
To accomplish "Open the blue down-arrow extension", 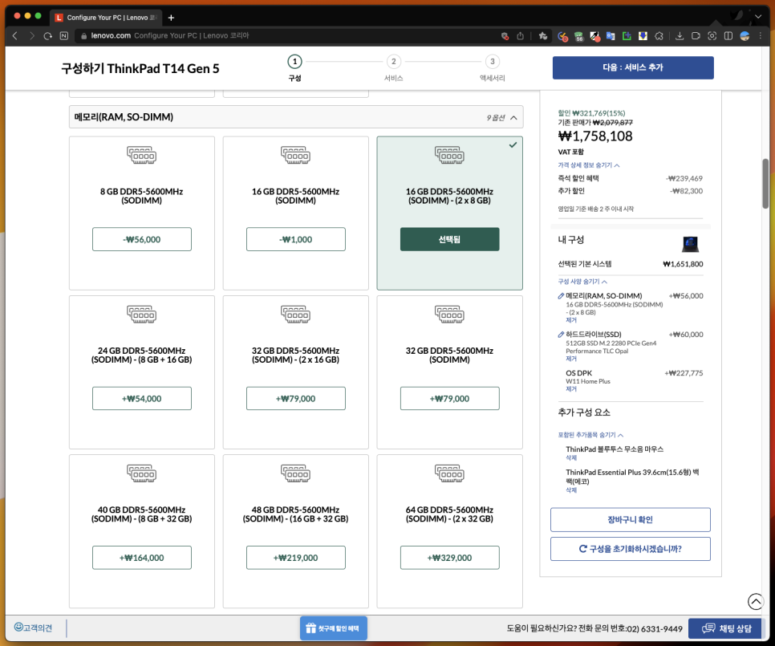I will (643, 35).
